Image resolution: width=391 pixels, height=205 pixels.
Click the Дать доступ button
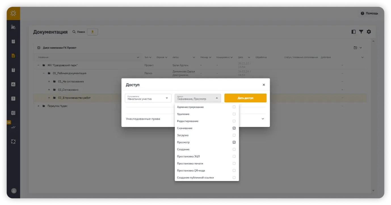point(245,98)
